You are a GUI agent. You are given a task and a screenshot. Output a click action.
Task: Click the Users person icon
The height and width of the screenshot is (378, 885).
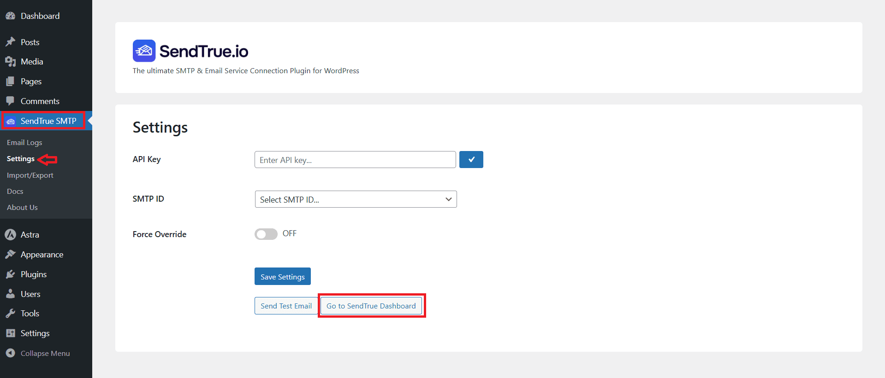tap(10, 294)
